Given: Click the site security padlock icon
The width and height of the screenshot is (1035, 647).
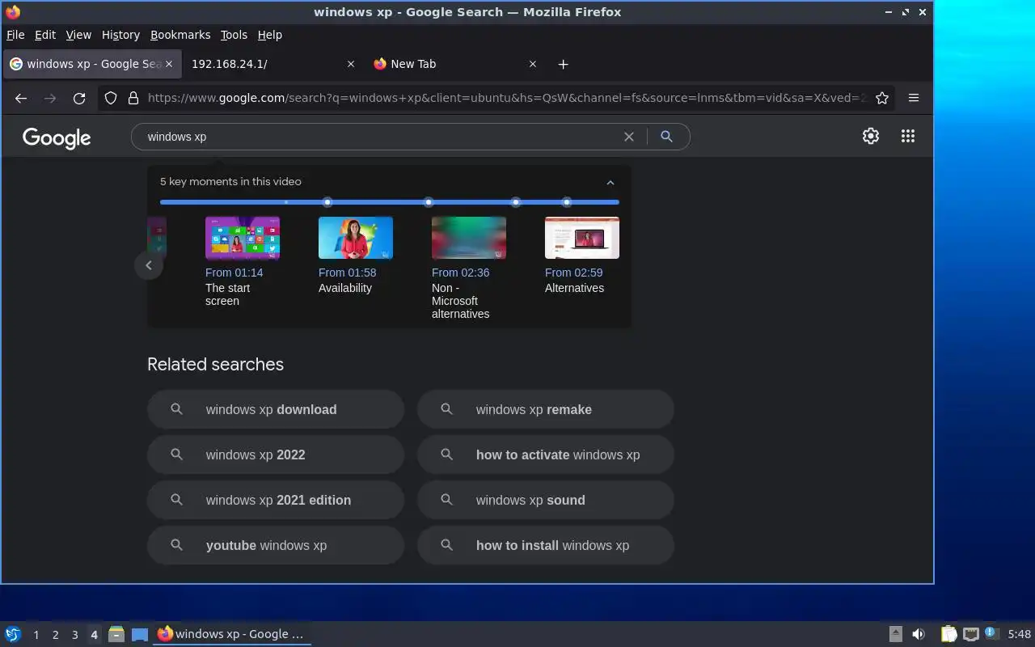Looking at the screenshot, I should pyautogui.click(x=133, y=98).
